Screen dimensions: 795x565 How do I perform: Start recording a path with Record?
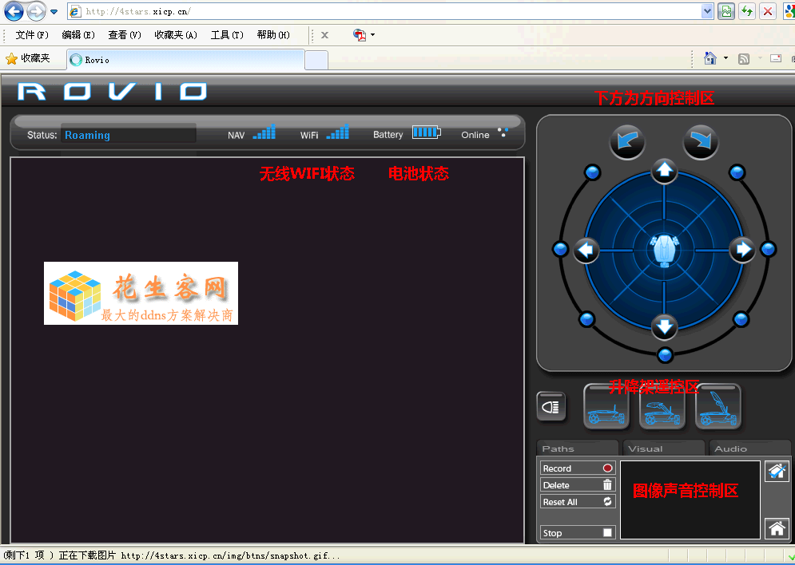tap(578, 468)
